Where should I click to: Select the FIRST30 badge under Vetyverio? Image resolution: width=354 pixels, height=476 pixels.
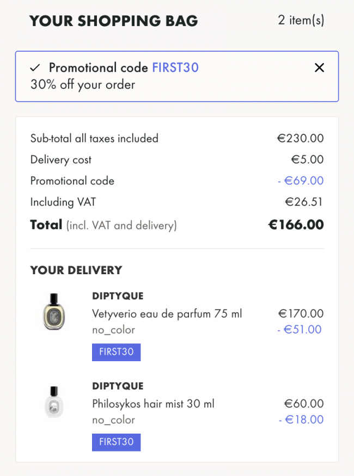point(117,352)
